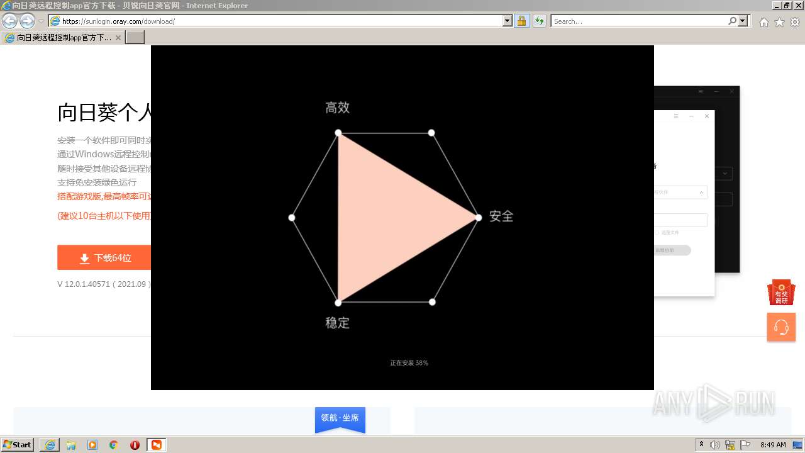Launch Google Chrome from the taskbar
The image size is (805, 453).
[x=114, y=445]
